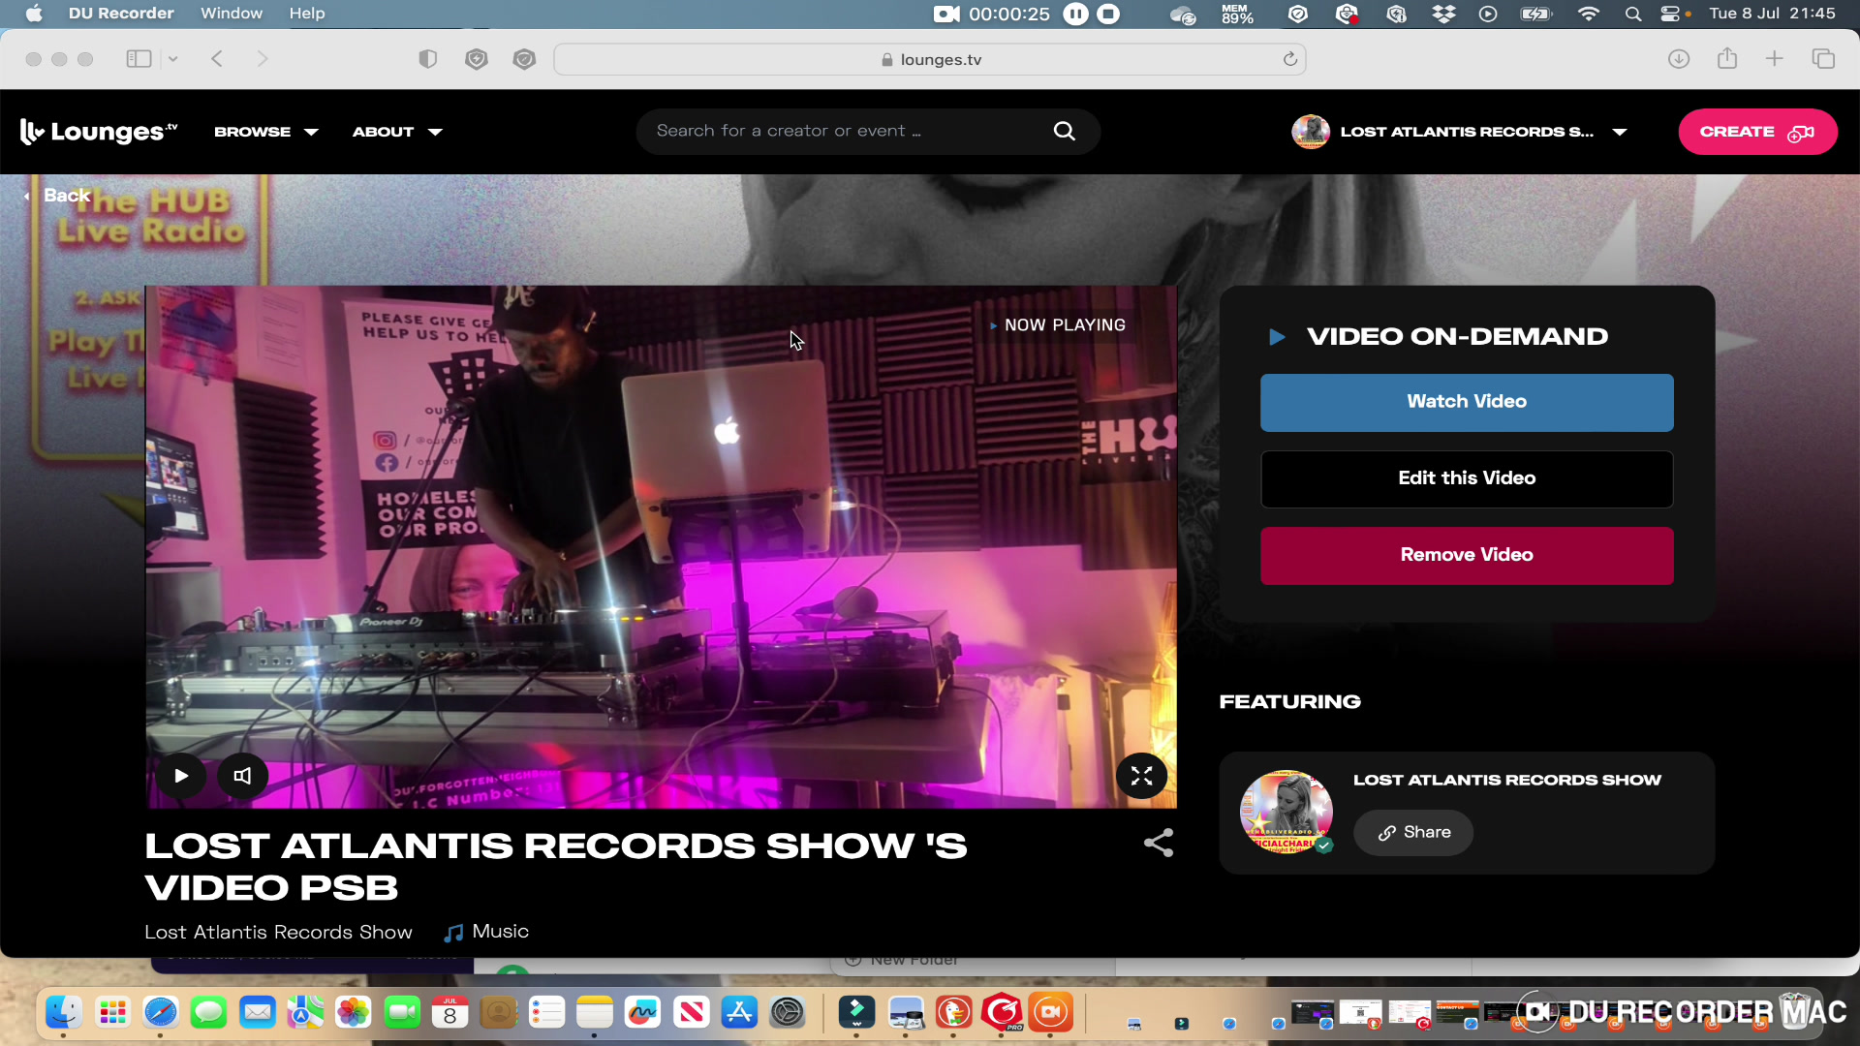Viewport: 1860px width, 1046px height.
Task: Show the tab overview
Action: pyautogui.click(x=1823, y=59)
